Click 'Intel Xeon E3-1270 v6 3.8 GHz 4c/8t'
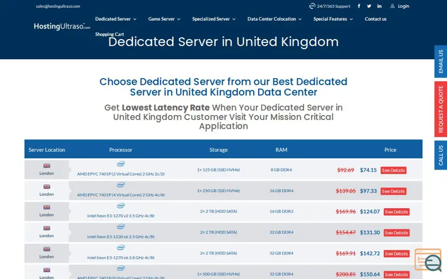 (x=121, y=258)
